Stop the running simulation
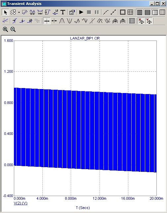 [89, 12]
